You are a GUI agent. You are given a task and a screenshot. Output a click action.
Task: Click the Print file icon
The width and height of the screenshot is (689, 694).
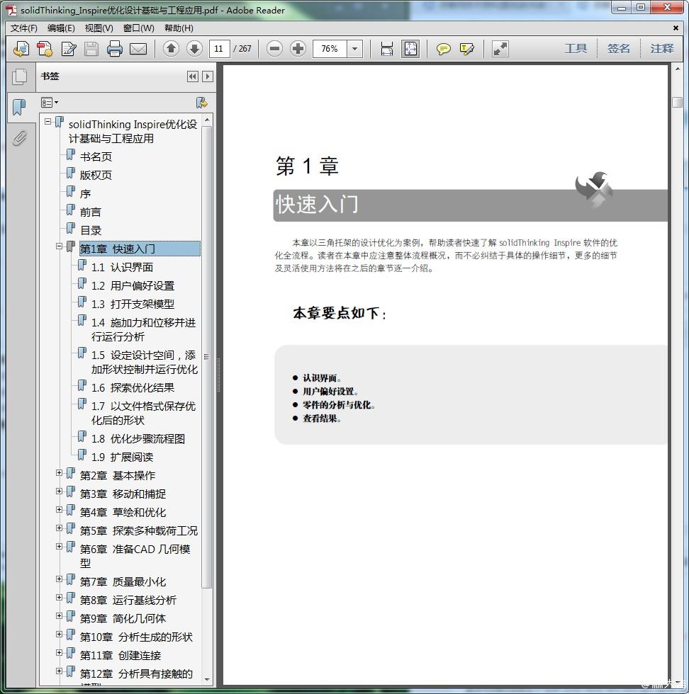115,49
